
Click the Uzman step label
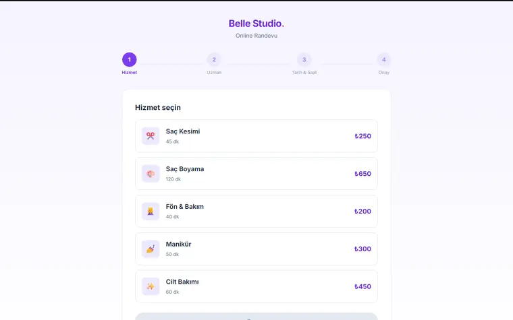pyautogui.click(x=214, y=73)
